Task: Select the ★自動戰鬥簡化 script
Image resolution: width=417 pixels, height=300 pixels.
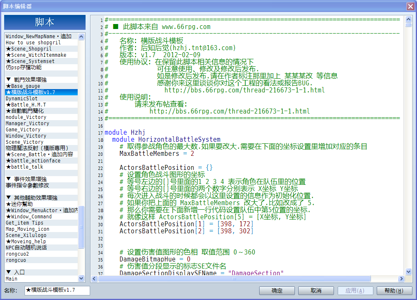Action: (42, 111)
